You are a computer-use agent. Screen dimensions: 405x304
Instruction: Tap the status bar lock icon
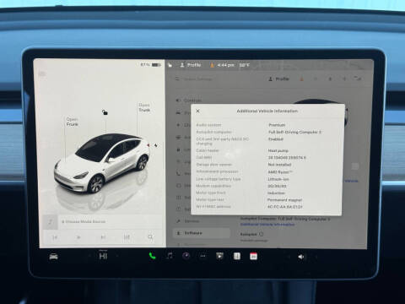coord(170,65)
